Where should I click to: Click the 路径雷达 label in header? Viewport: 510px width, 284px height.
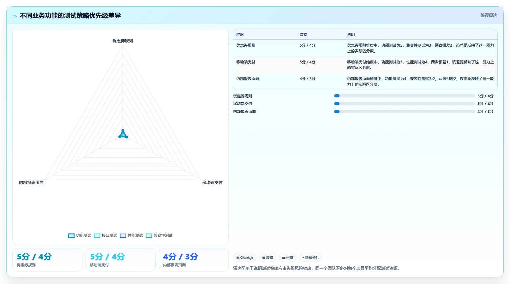tap(489, 15)
